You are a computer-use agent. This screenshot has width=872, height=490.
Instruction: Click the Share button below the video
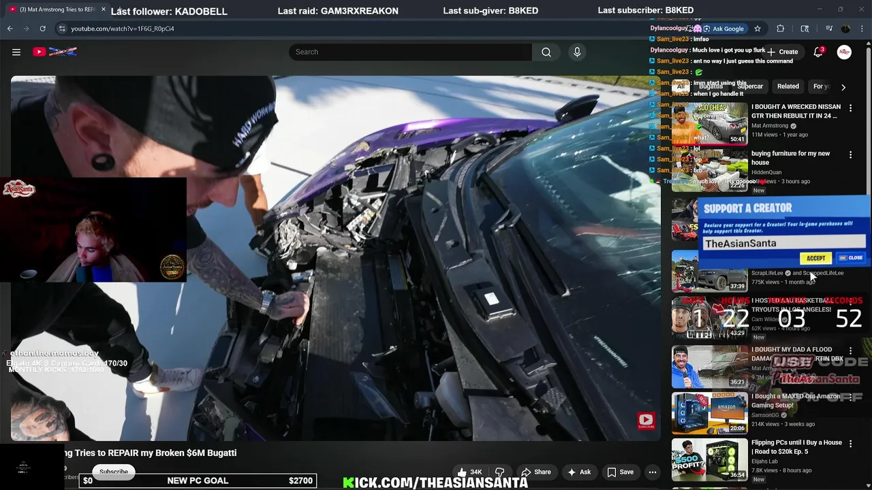535,472
